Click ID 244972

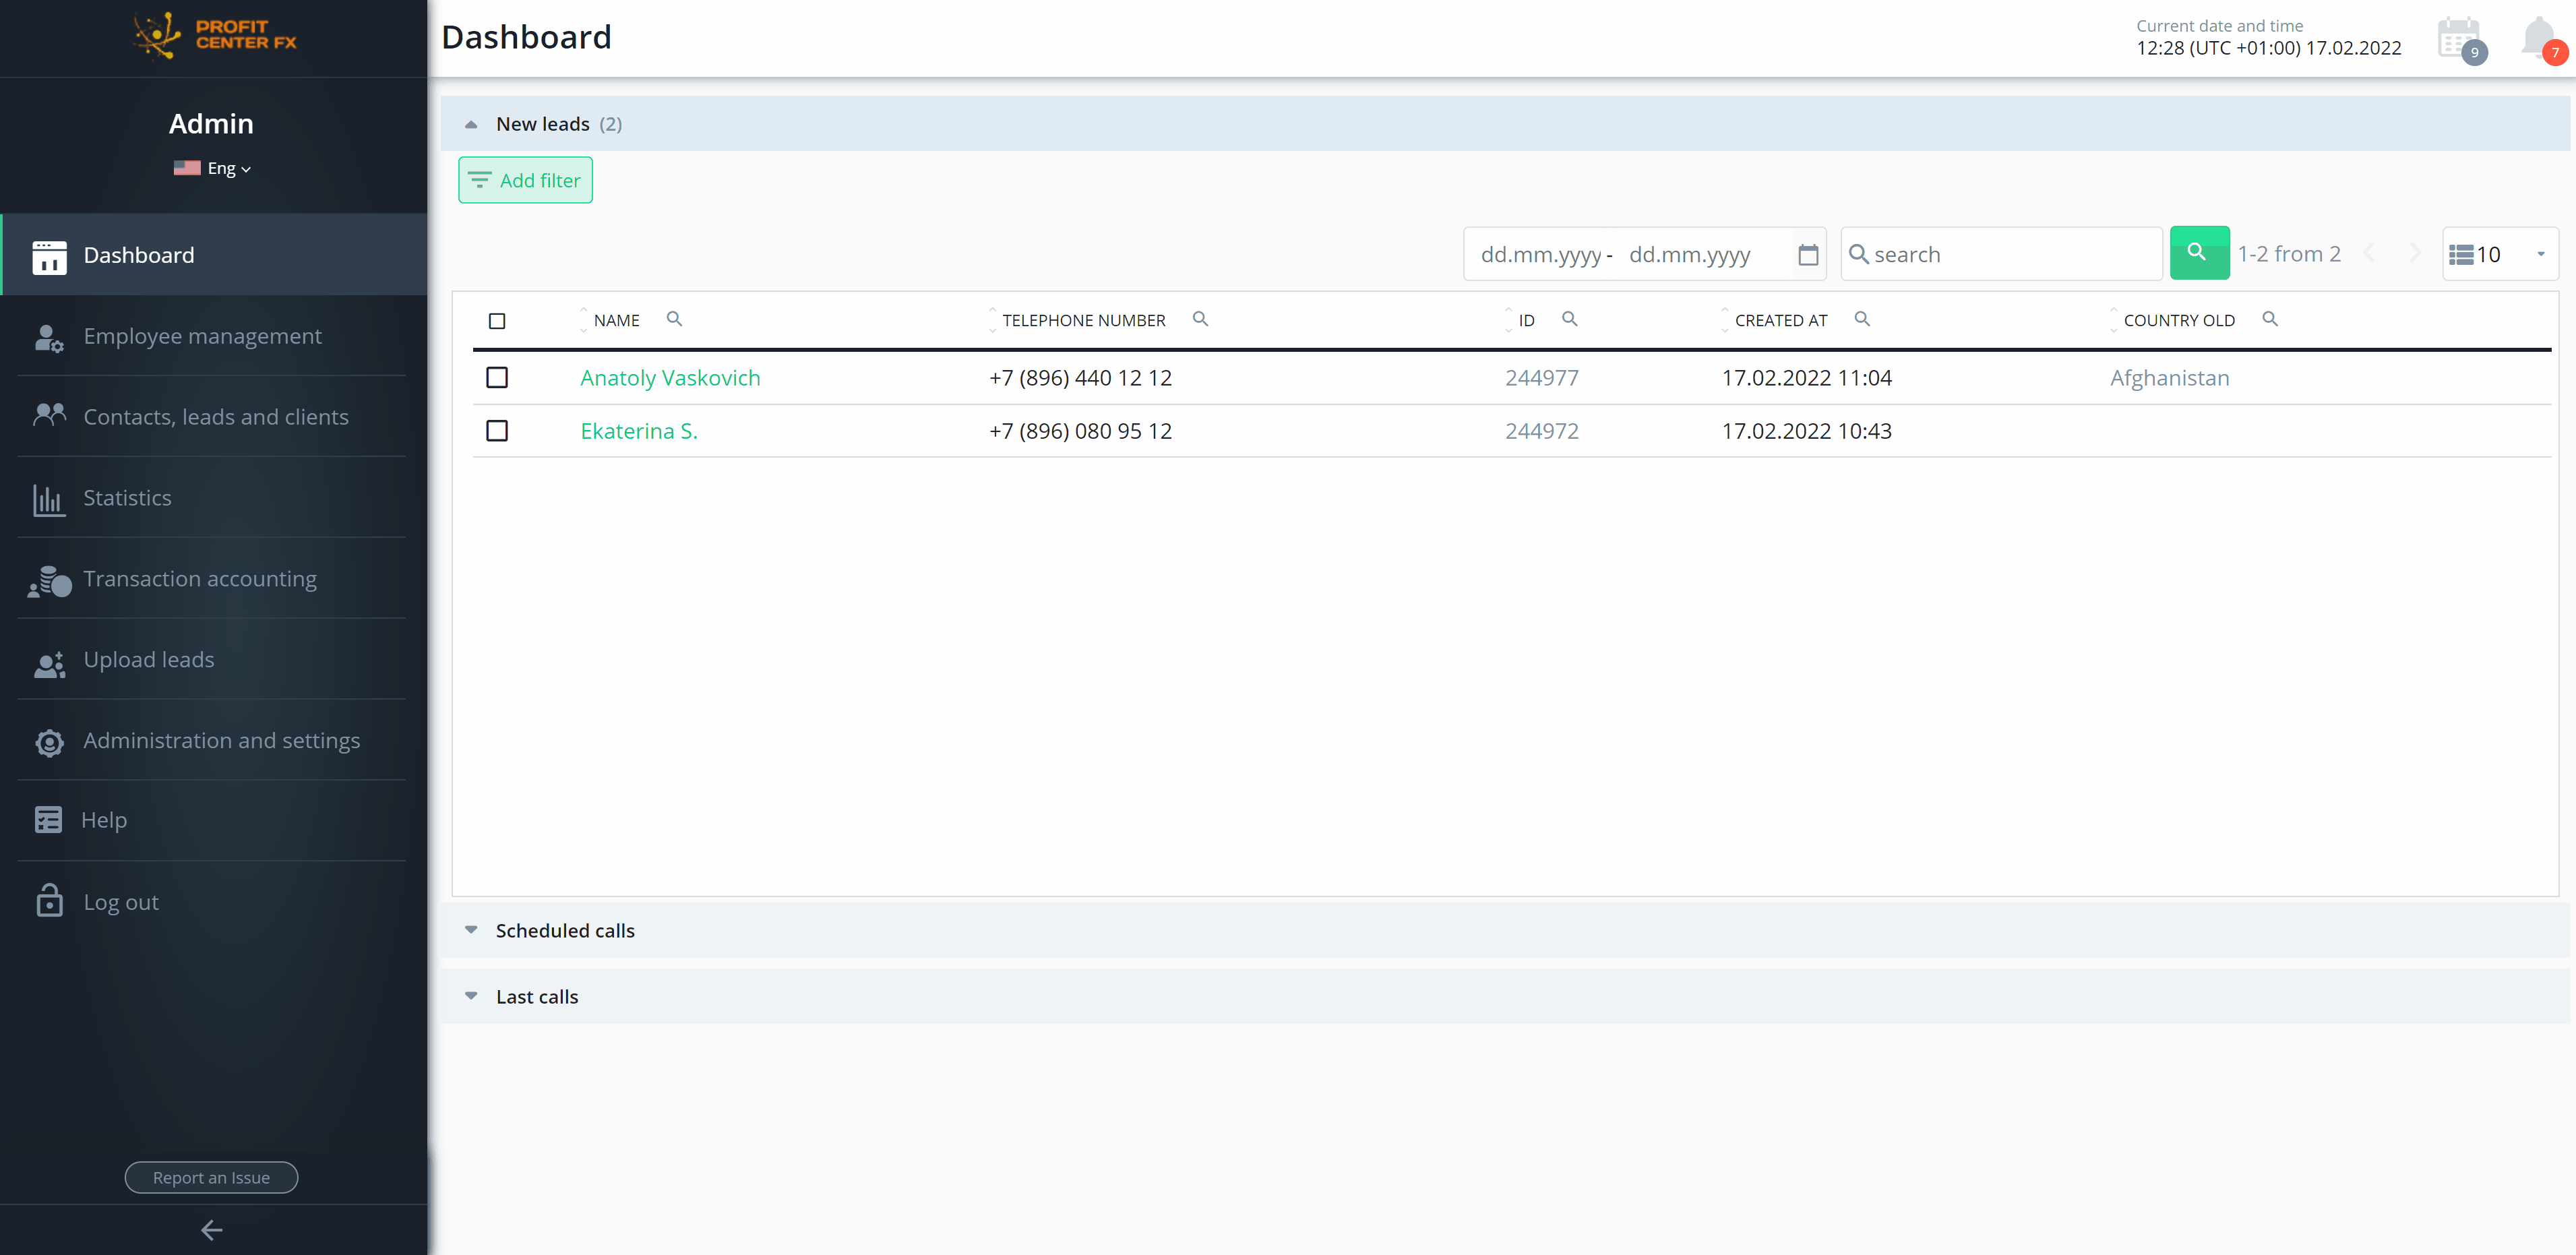[1542, 431]
